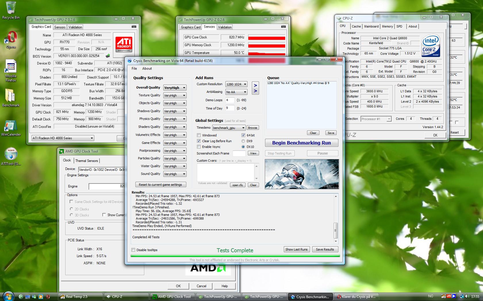
Task: Click the ATI tray icon in system tray
Action: click(x=448, y=296)
